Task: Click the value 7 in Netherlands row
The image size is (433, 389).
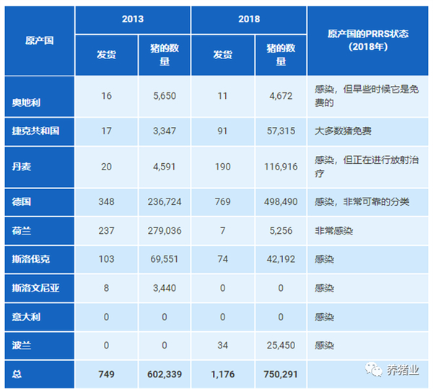Action: tap(222, 230)
